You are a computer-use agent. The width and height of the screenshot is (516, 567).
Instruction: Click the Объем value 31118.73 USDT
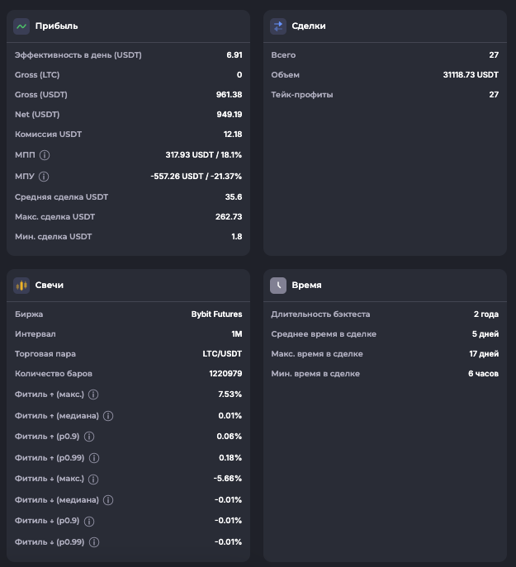pos(471,75)
